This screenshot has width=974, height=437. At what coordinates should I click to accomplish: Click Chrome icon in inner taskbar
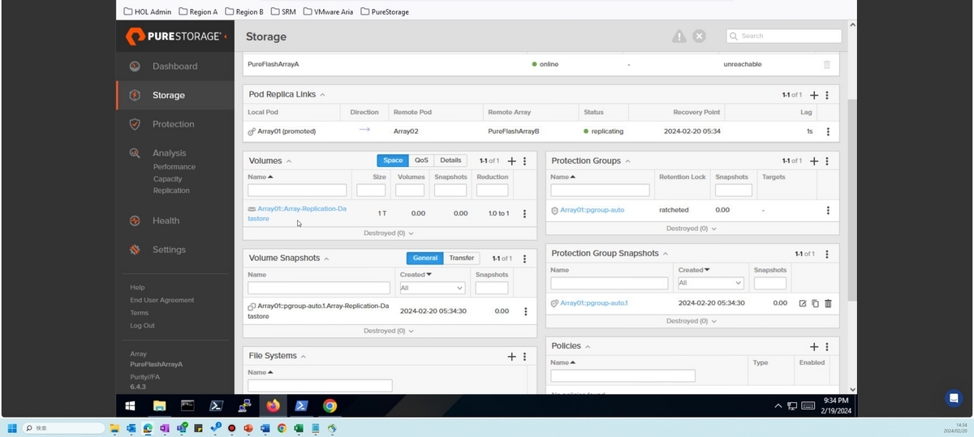click(330, 406)
